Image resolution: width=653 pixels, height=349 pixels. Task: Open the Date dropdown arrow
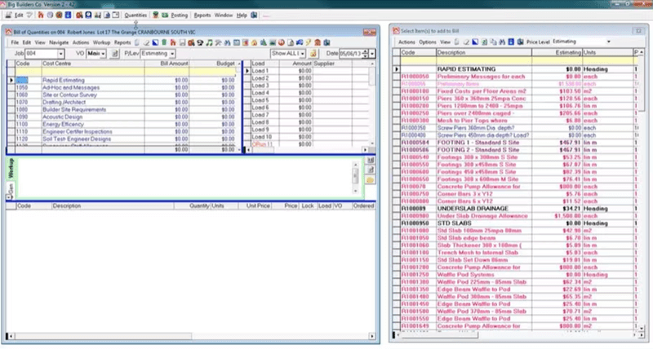tap(372, 54)
